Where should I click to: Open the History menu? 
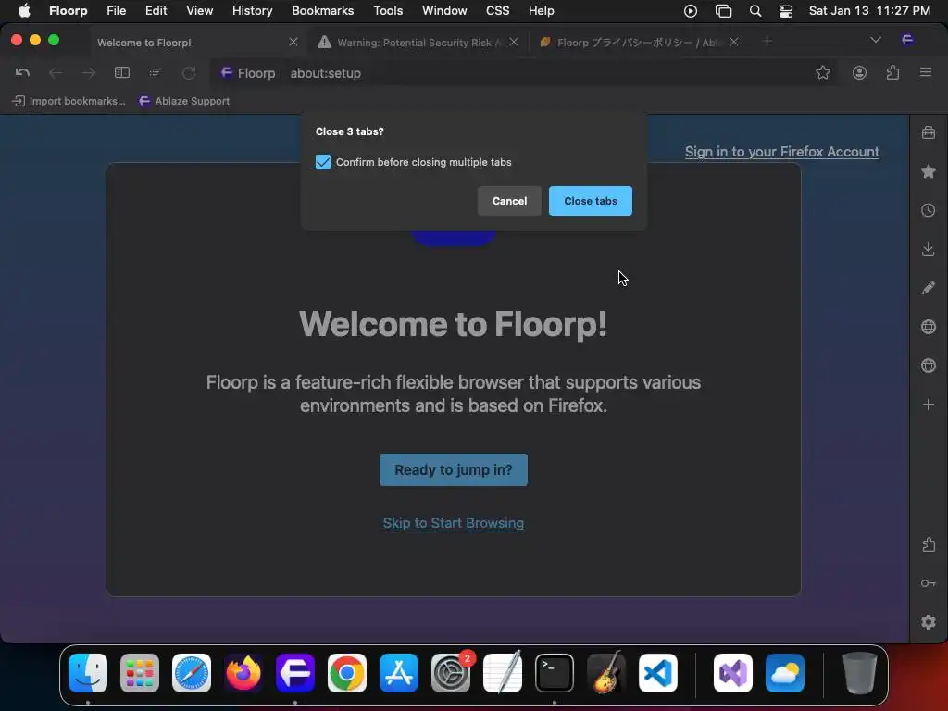coord(252,11)
